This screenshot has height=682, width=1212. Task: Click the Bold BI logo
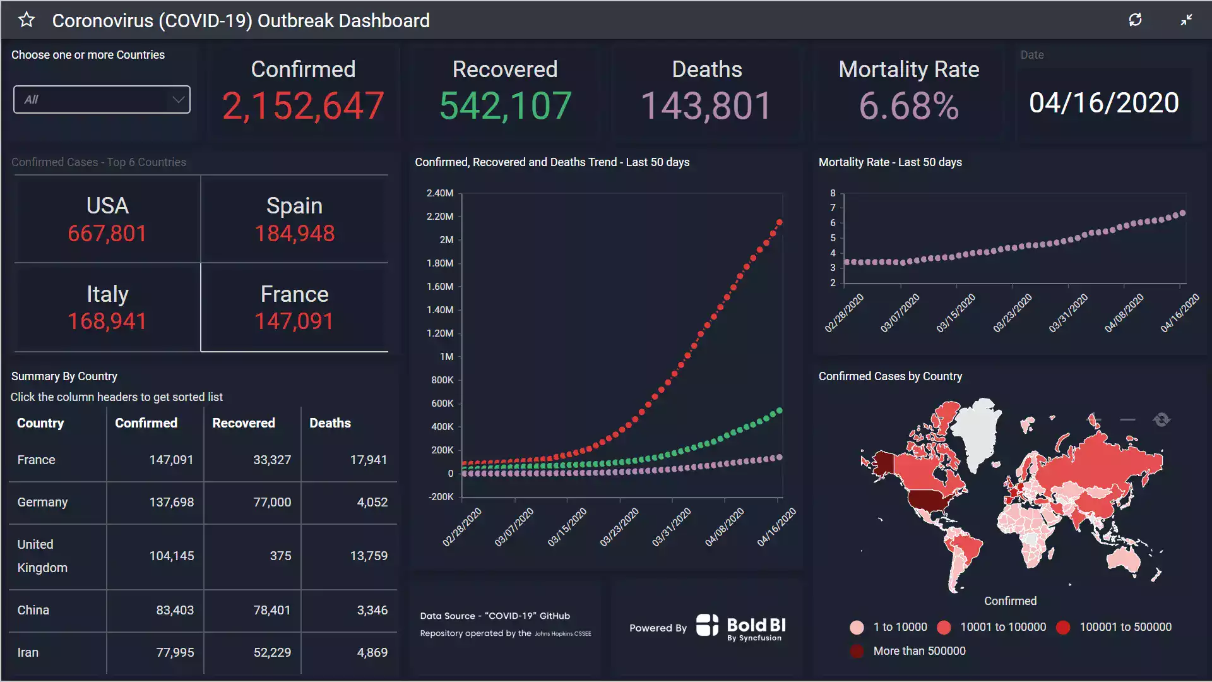[742, 626]
